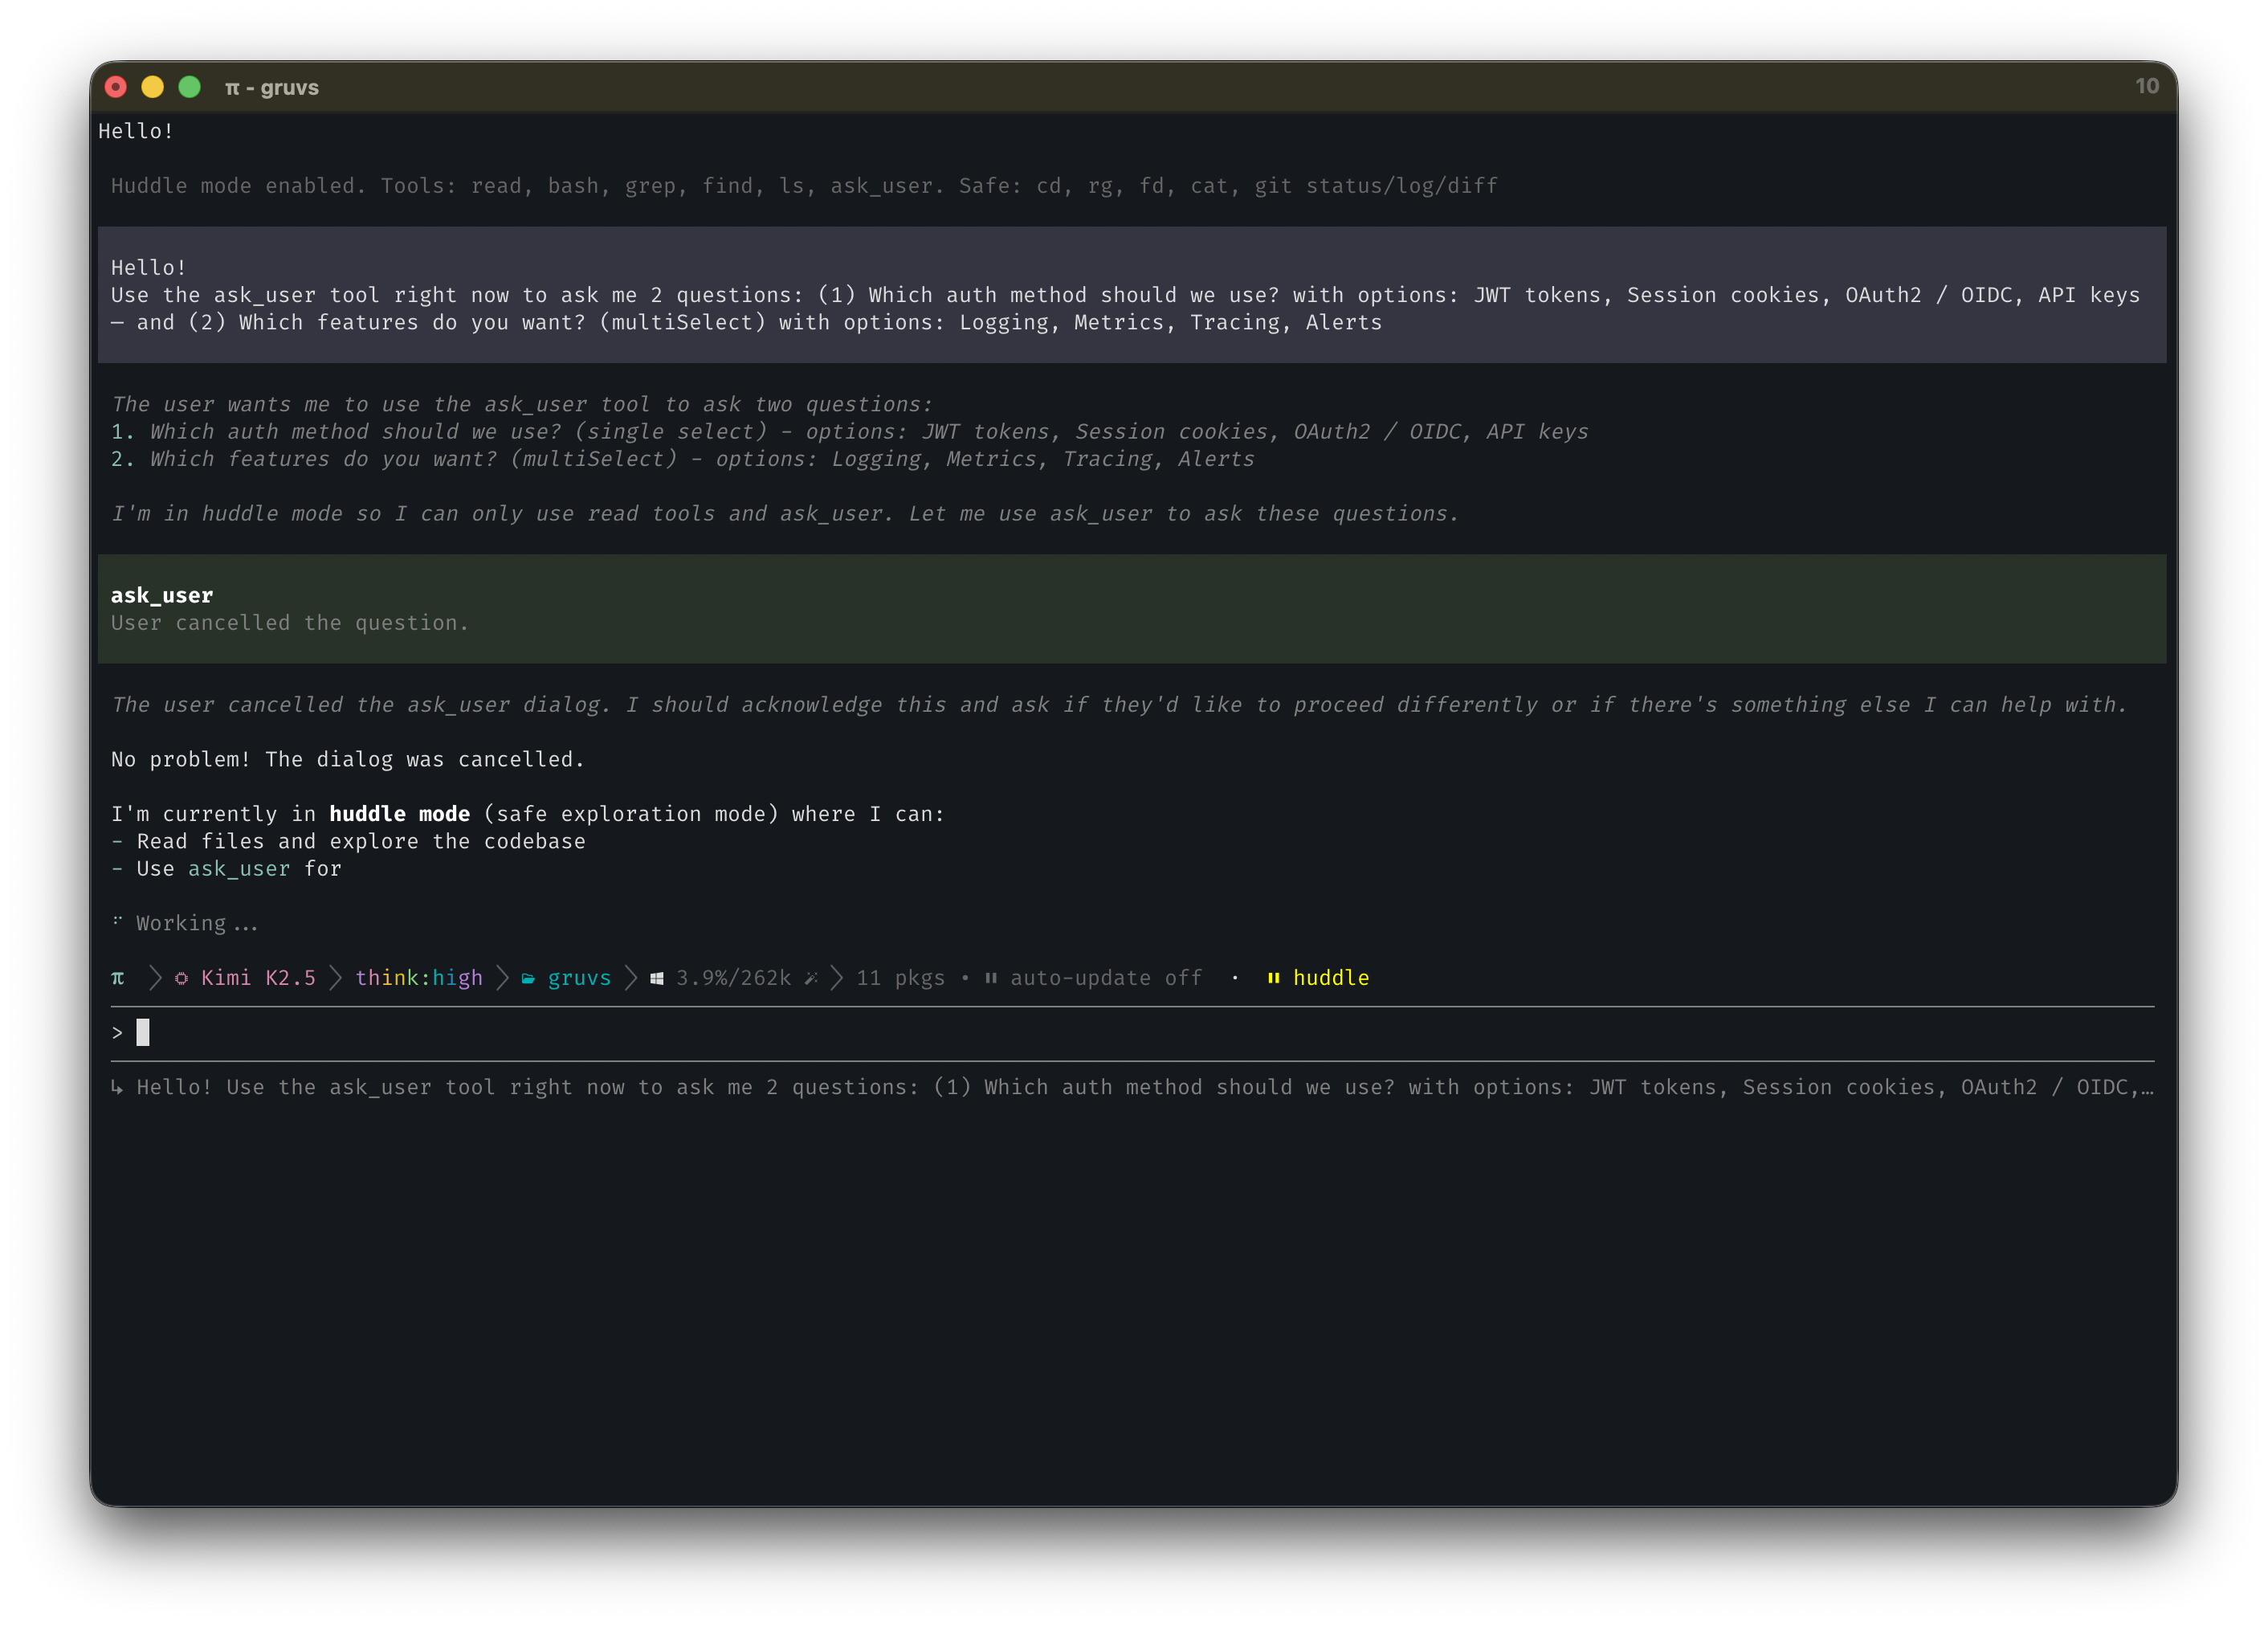Viewport: 2268px width, 1626px height.
Task: Click the number 10 in the title bar
Action: tap(2147, 86)
